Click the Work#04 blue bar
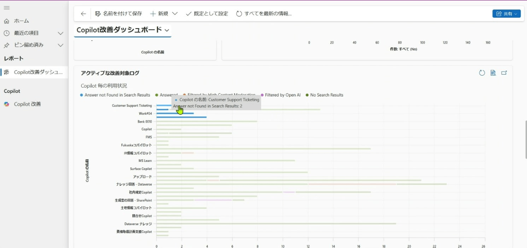The height and width of the screenshot is (248, 527). point(175,113)
